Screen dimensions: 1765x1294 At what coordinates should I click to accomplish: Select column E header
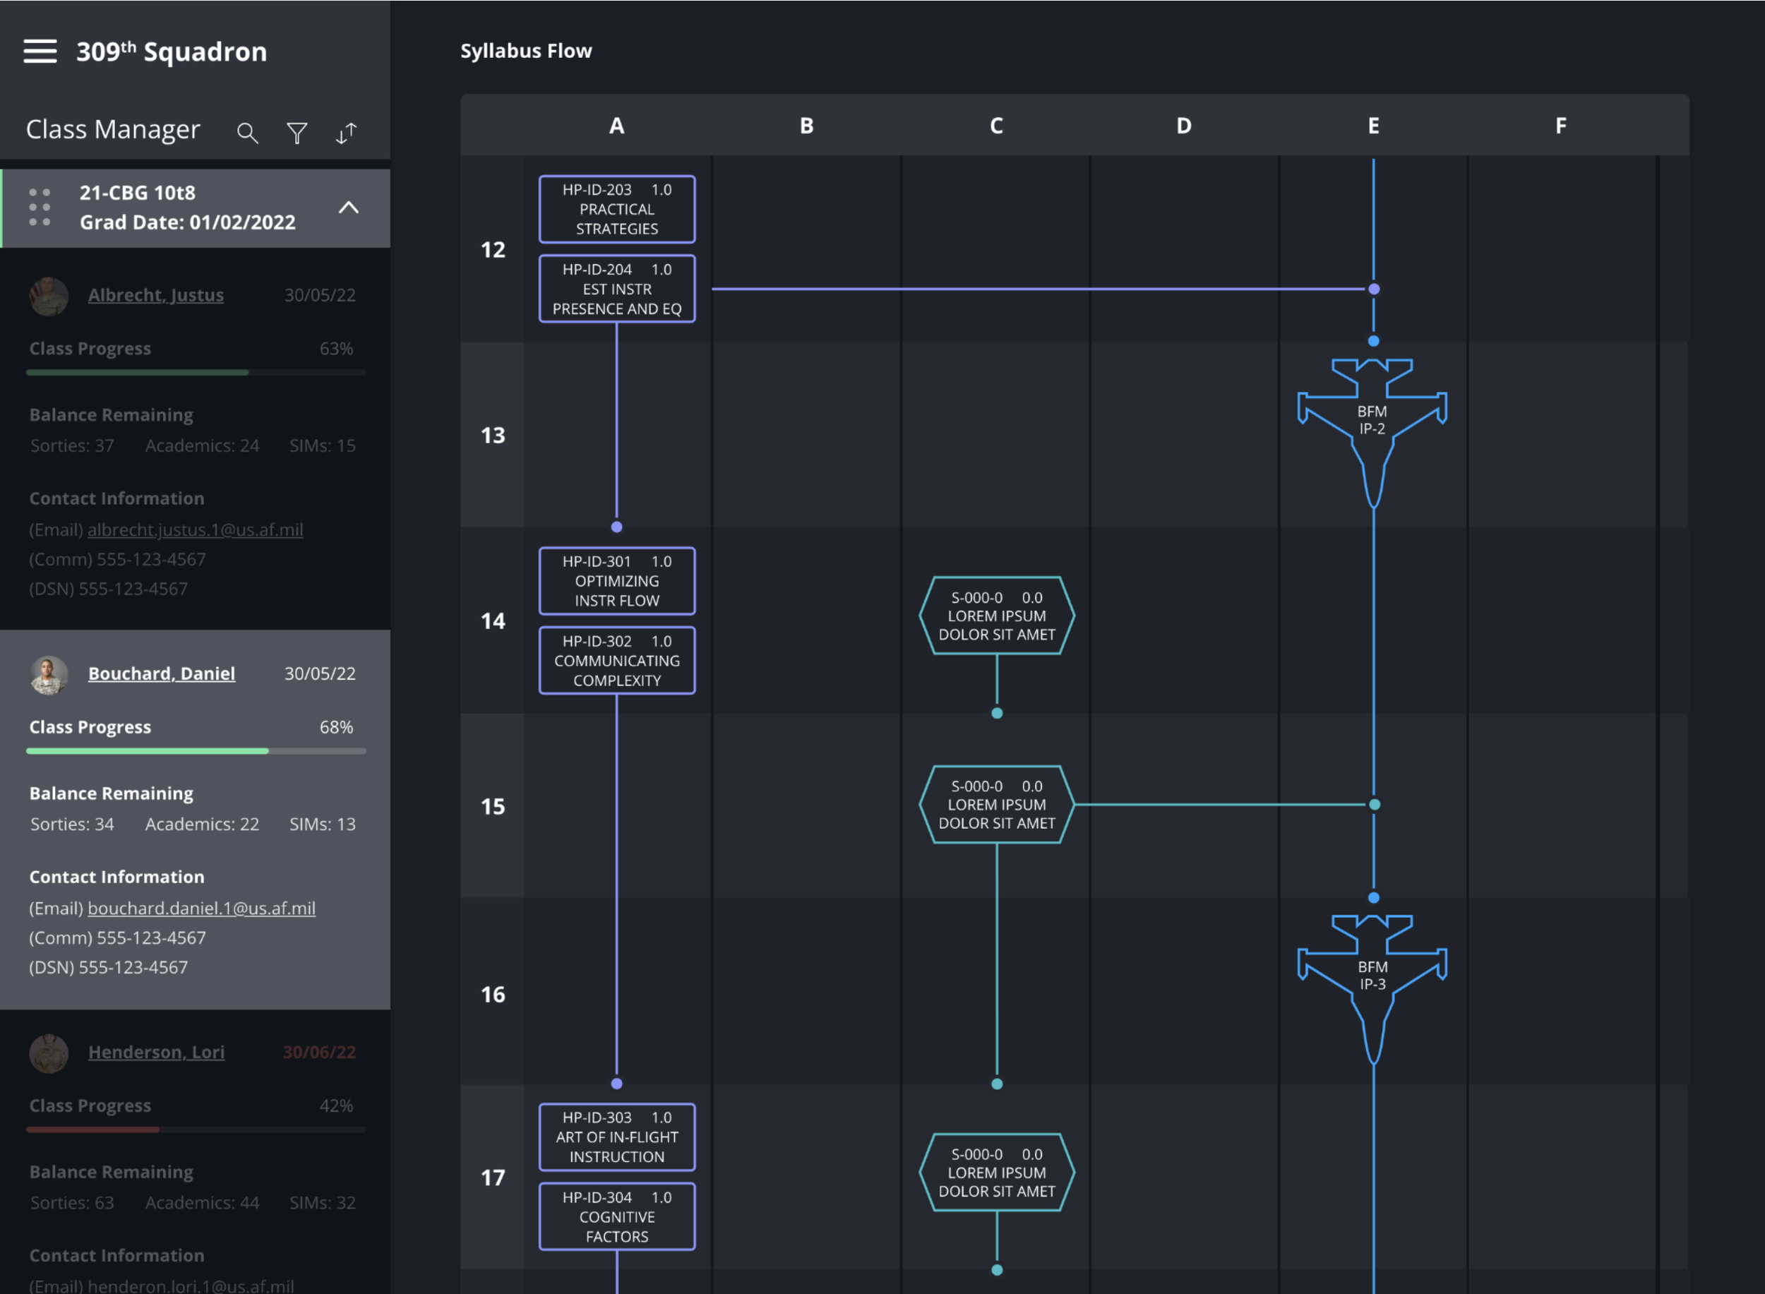pyautogui.click(x=1372, y=126)
